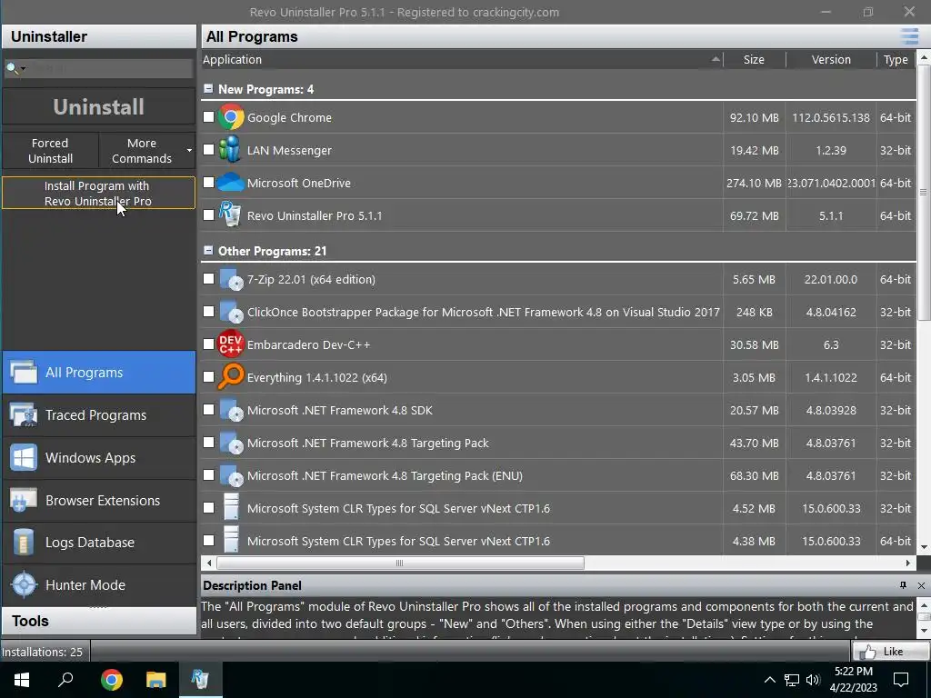
Task: Click the Logs Database sidebar icon
Action: click(24, 543)
